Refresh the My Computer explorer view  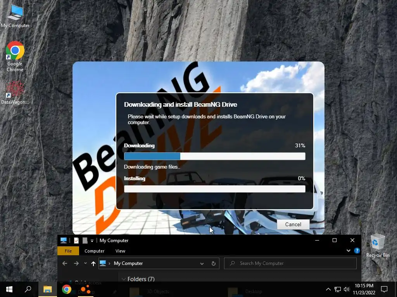(214, 263)
